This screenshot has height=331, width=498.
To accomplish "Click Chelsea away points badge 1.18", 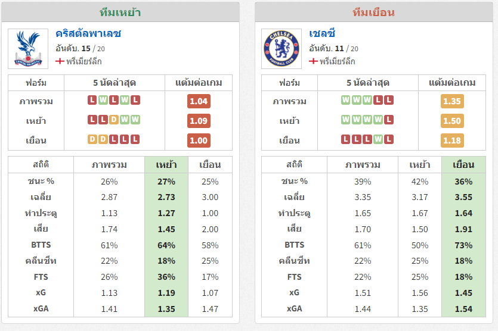I will (452, 140).
